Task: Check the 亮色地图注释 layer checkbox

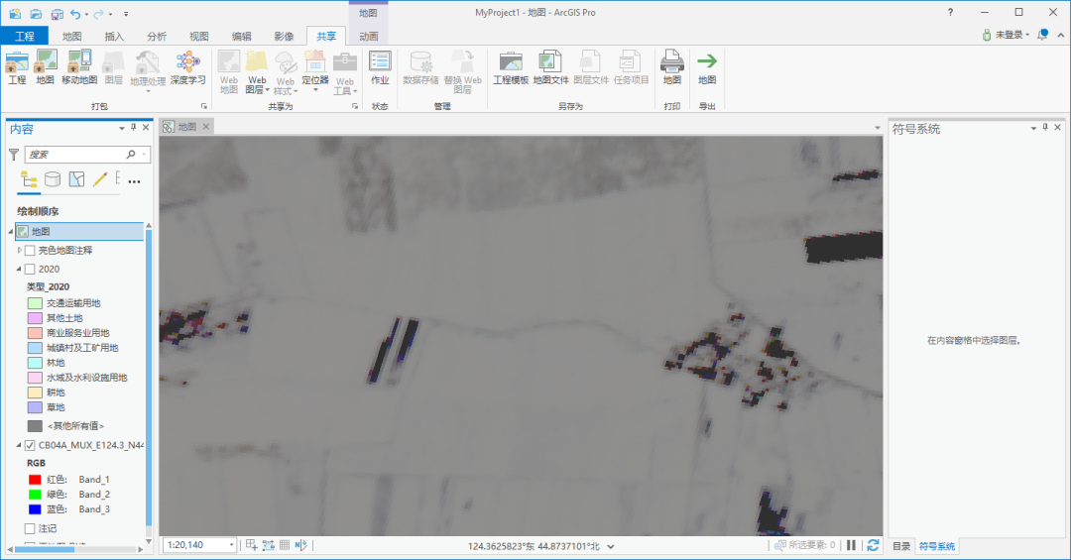Action: [x=30, y=251]
